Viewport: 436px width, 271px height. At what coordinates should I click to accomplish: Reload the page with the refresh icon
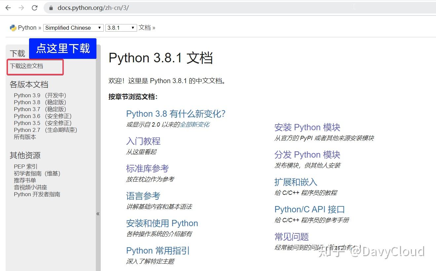(x=35, y=8)
